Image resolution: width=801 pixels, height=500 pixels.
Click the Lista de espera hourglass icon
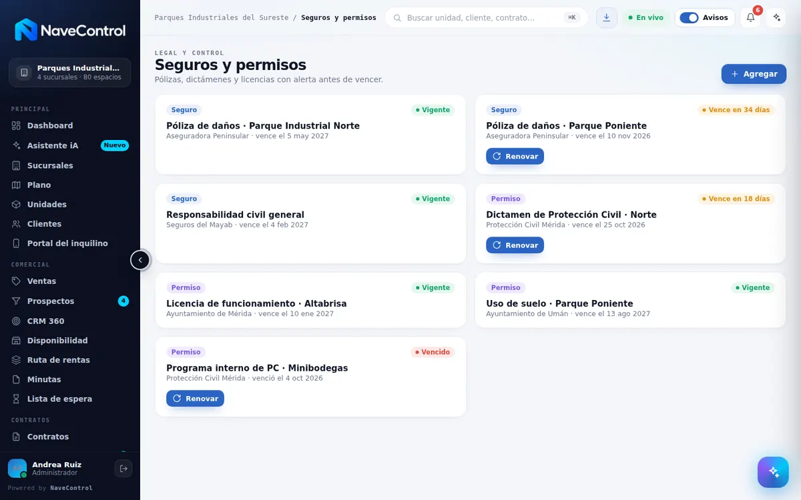click(17, 399)
